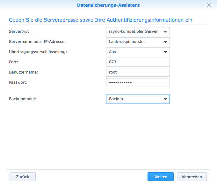The width and height of the screenshot is (217, 184).
Task: Click the 'Datensicherungs-Assistent' window title
Action: coord(108,5)
